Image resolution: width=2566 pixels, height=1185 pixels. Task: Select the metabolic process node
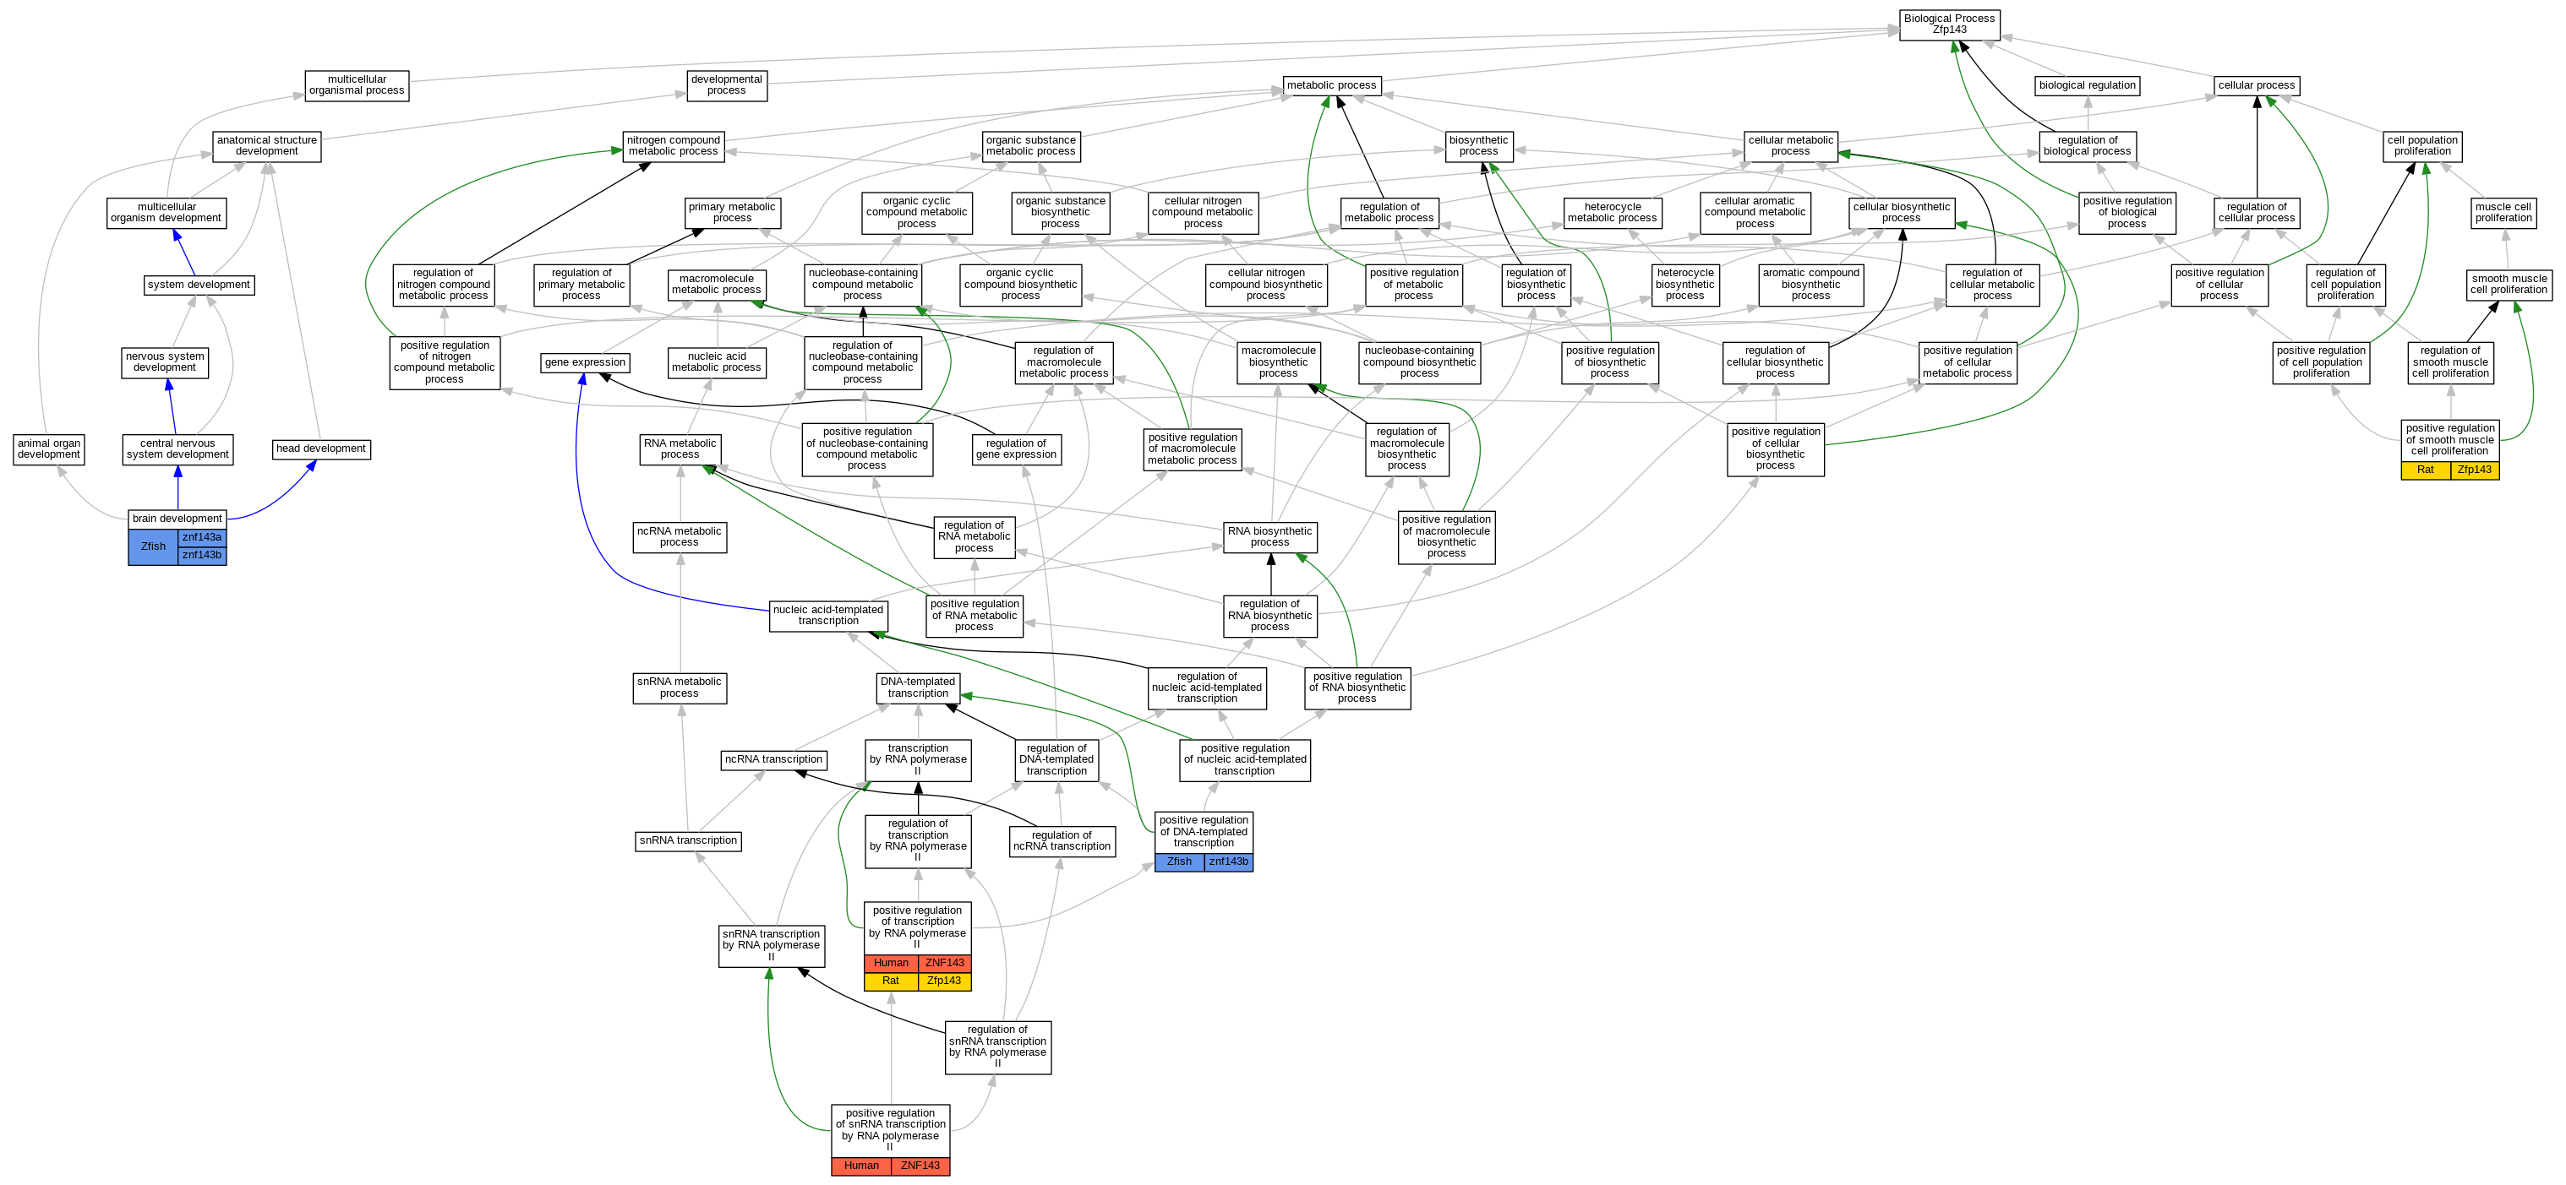point(1331,85)
